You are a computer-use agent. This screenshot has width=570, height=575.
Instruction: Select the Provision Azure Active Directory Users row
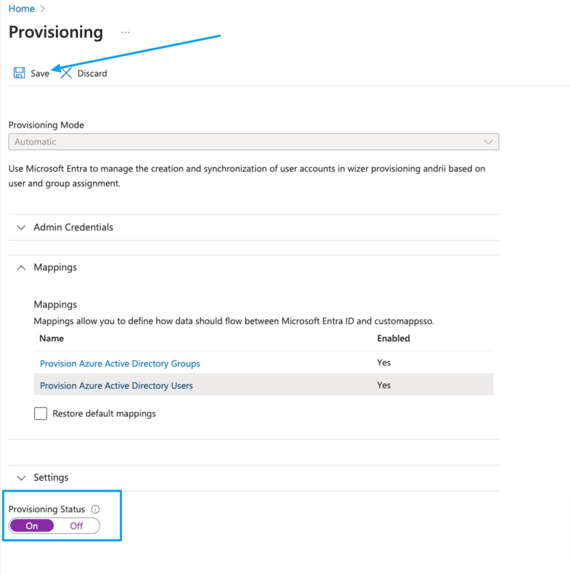point(115,385)
